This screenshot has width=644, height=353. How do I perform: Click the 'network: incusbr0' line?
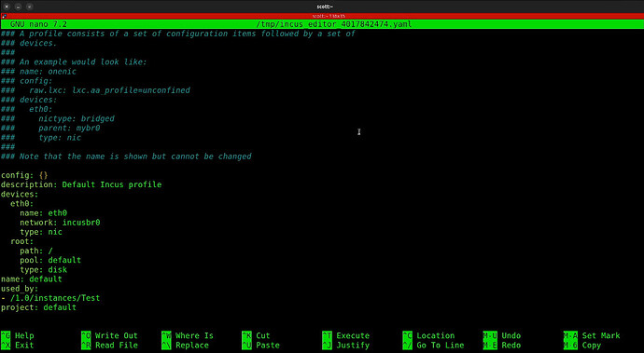pyautogui.click(x=60, y=223)
